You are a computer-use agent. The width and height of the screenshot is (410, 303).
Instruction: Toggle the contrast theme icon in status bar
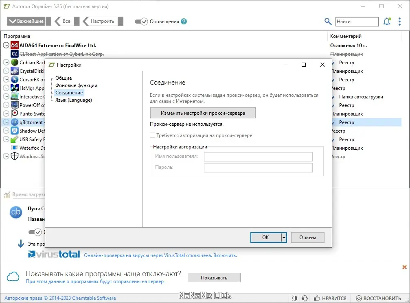click(294, 298)
